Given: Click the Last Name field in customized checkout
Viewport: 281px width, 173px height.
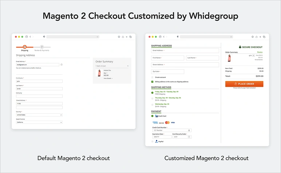Looking at the screenshot, I should tap(202, 58).
